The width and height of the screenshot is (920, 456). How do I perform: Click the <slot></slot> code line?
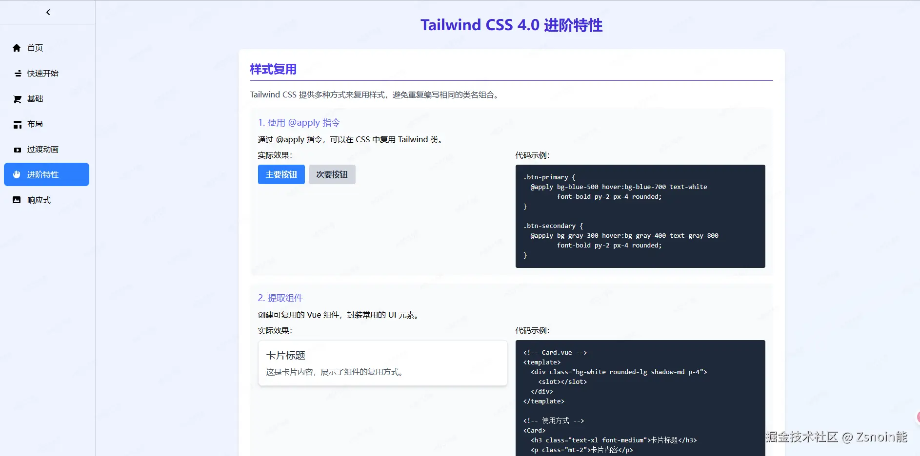click(x=562, y=382)
